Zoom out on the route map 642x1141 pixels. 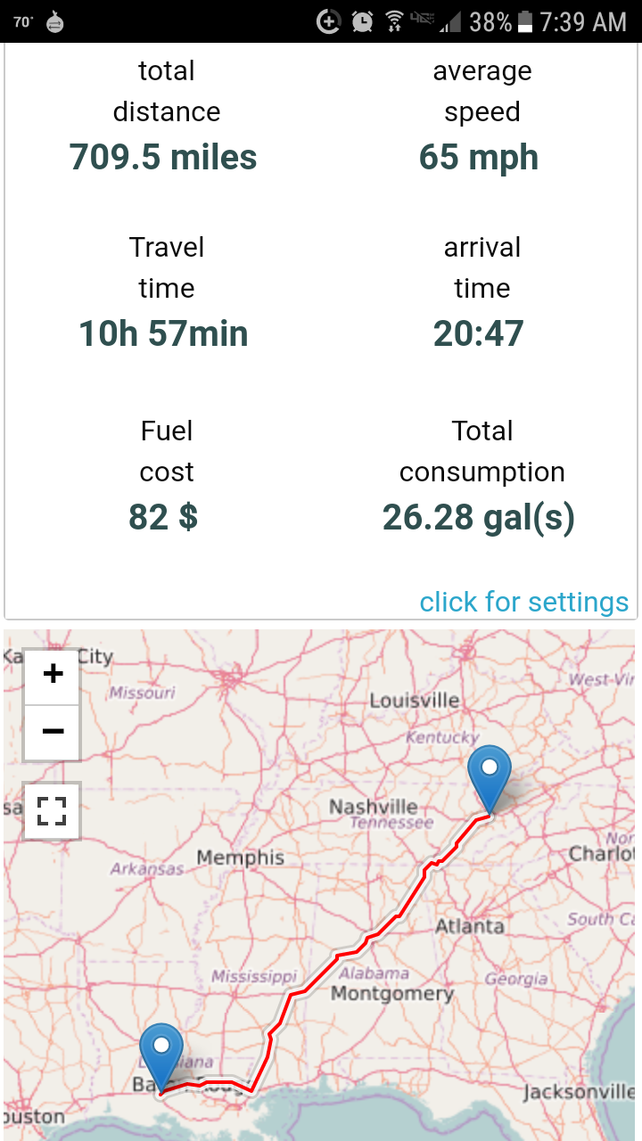click(53, 732)
